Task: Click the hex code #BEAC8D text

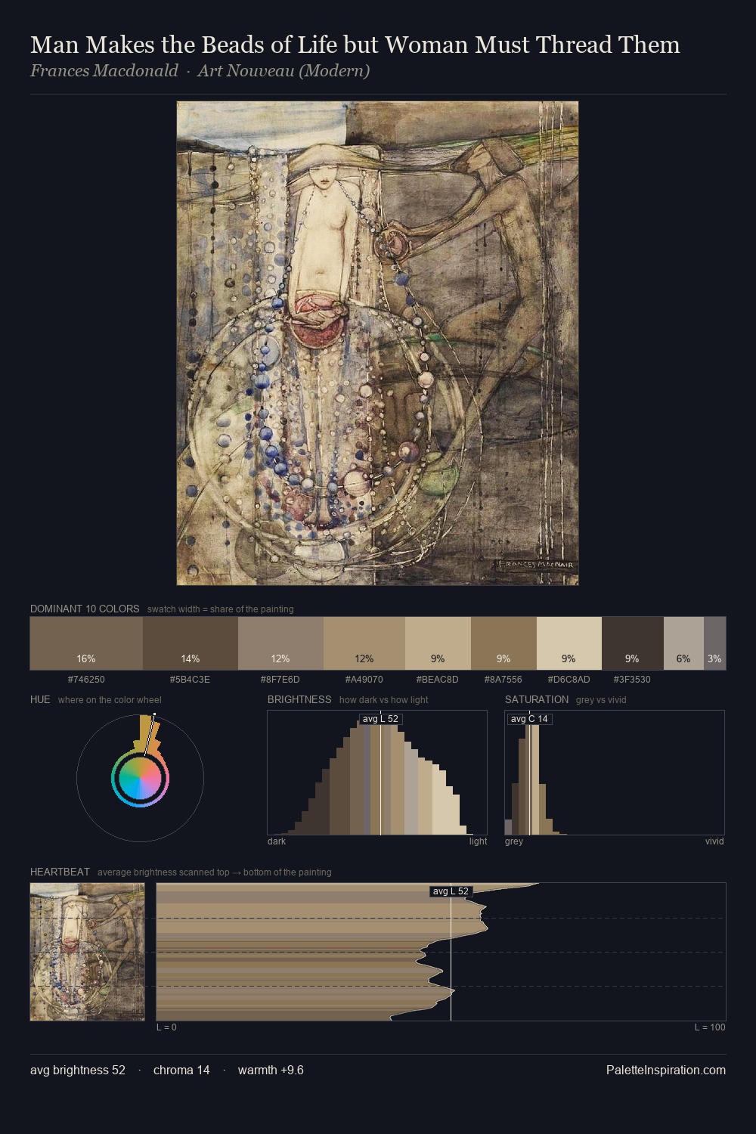Action: 437,679
